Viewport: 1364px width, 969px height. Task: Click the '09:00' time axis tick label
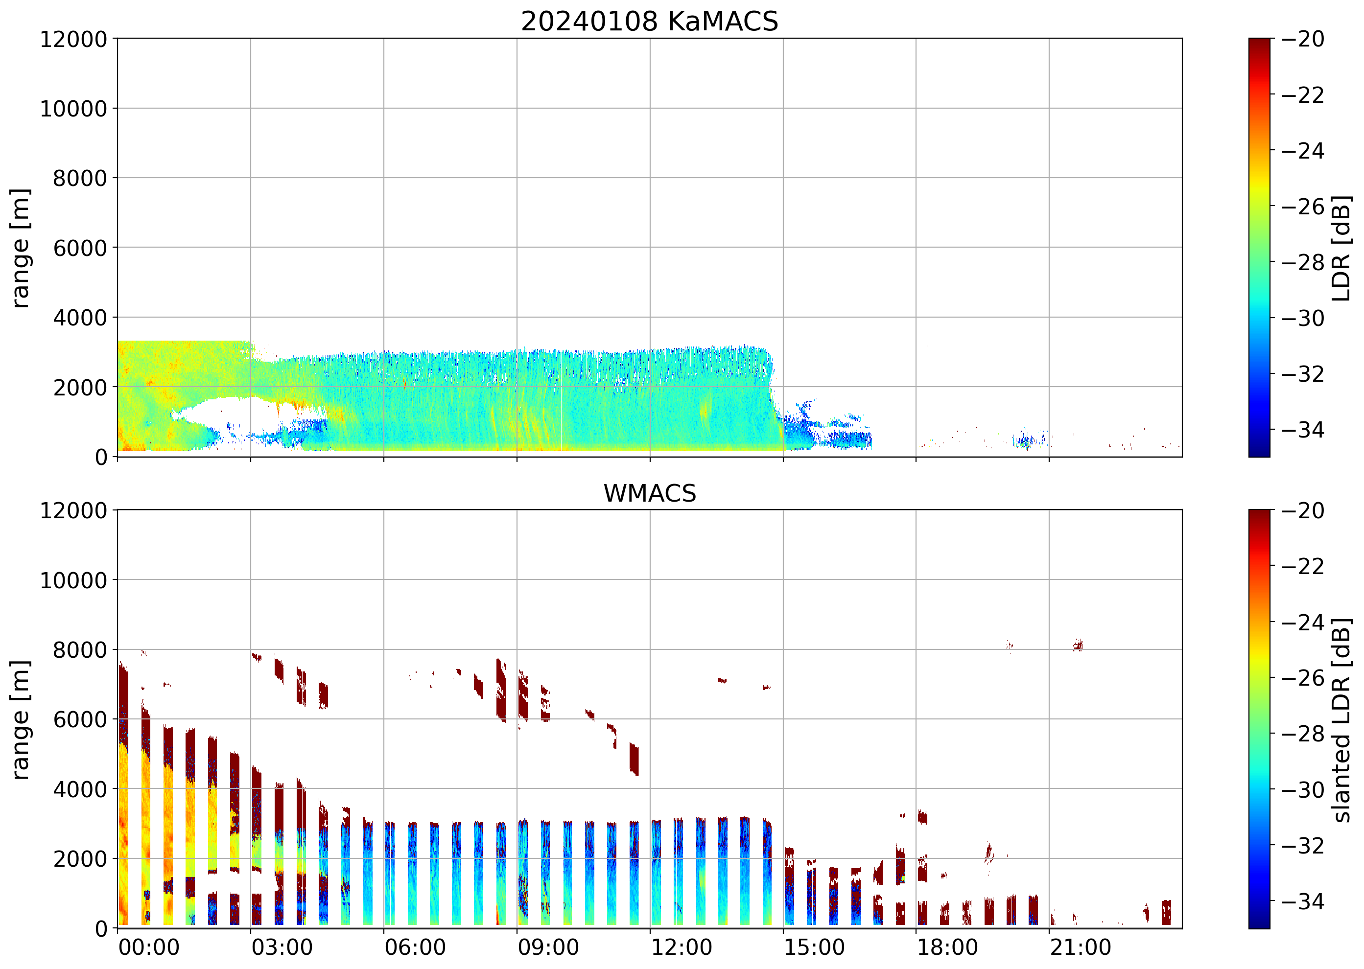548,947
